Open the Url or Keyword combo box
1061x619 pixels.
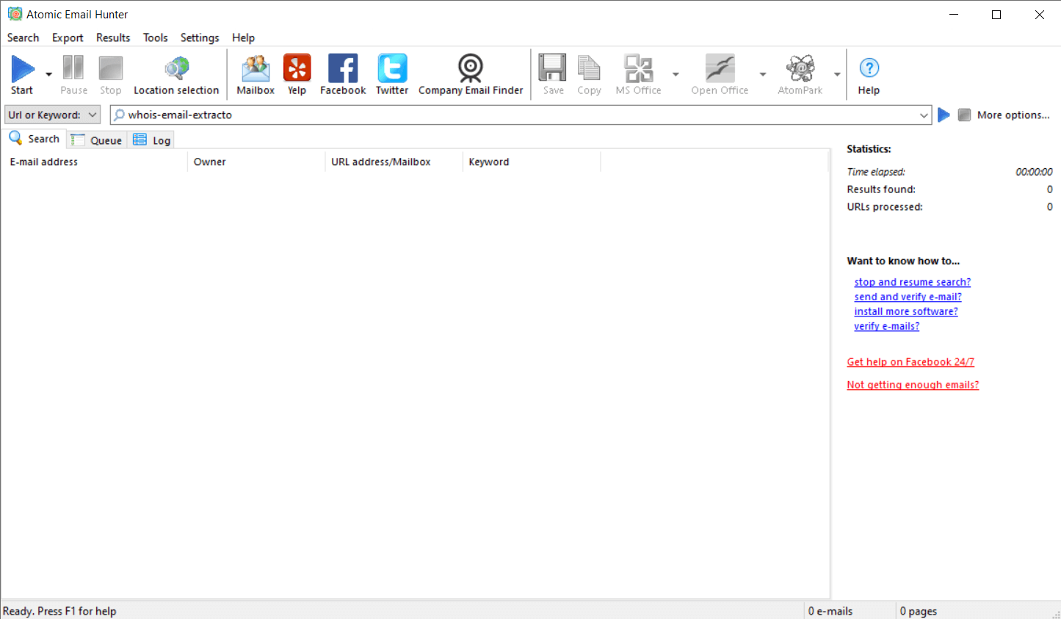[x=52, y=115]
